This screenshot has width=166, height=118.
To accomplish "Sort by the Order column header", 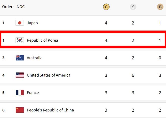I will click(x=7, y=7).
